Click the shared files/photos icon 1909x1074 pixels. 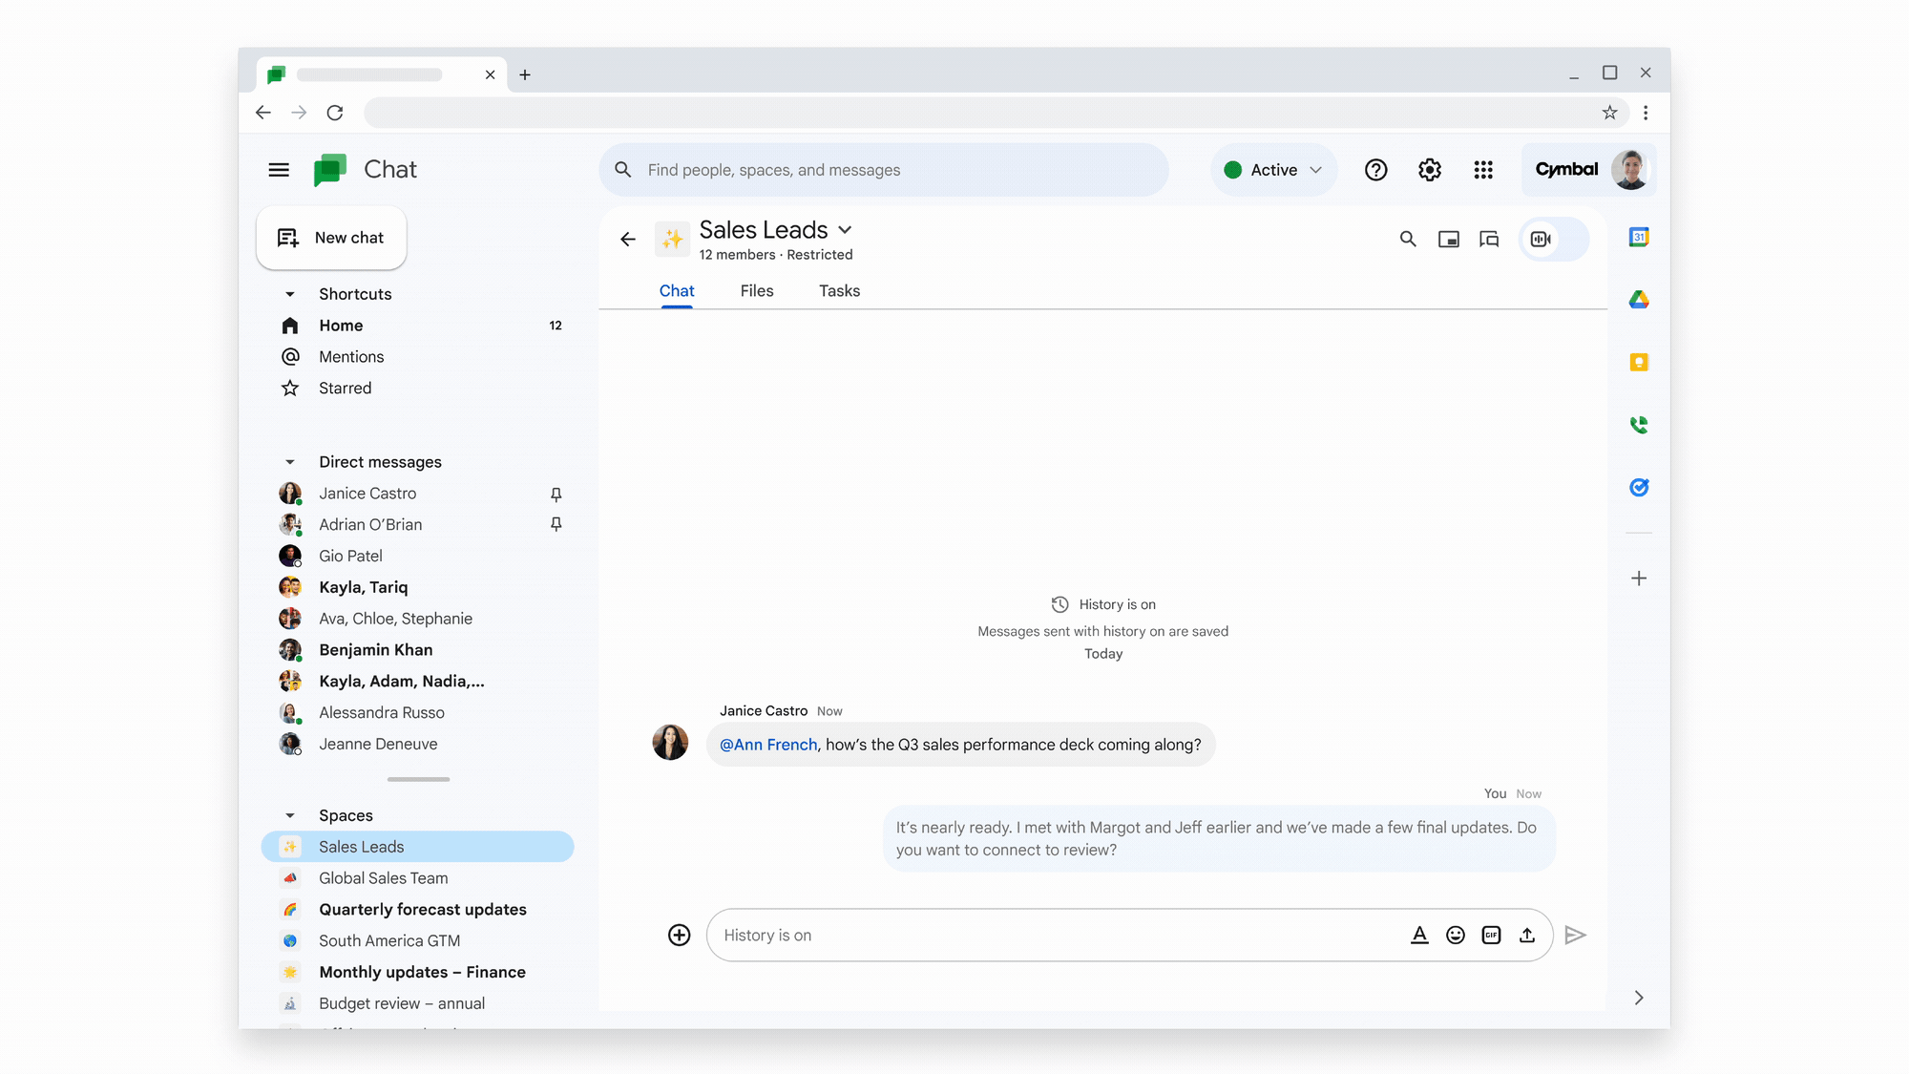1449,238
